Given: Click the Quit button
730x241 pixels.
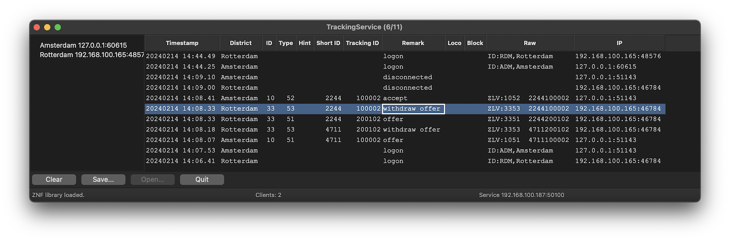Looking at the screenshot, I should pos(202,180).
